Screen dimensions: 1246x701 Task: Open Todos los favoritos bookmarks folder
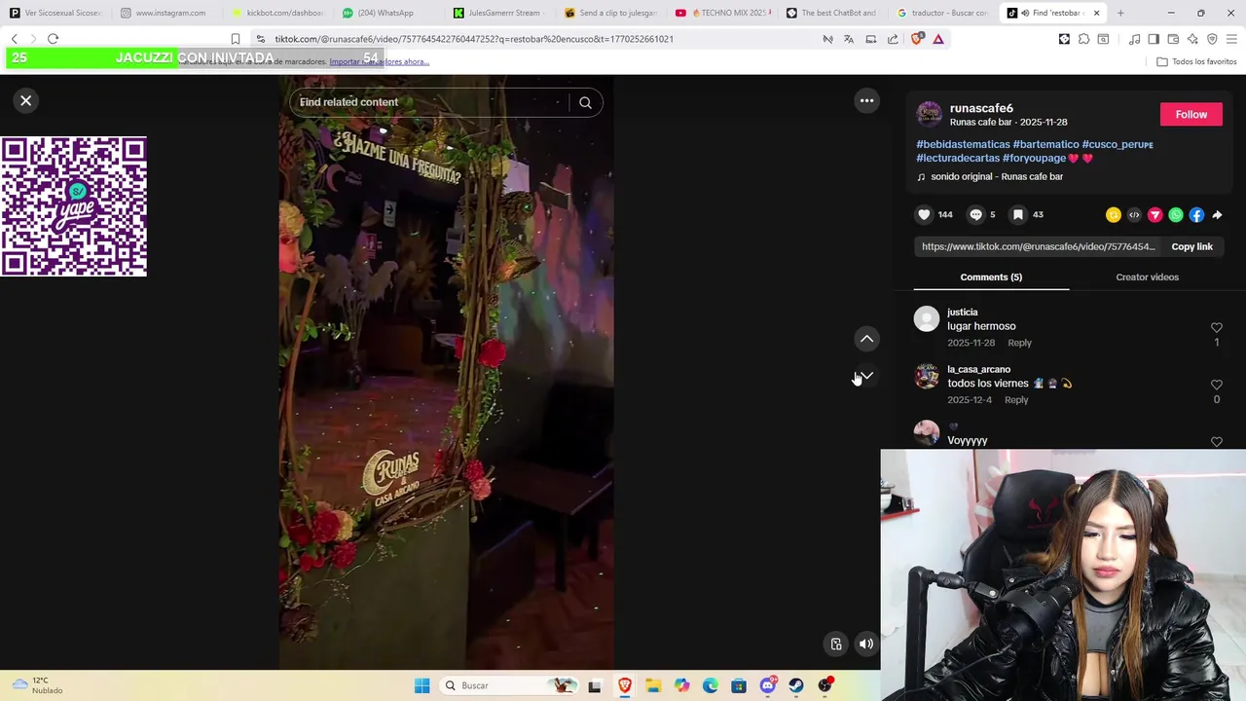point(1196,61)
